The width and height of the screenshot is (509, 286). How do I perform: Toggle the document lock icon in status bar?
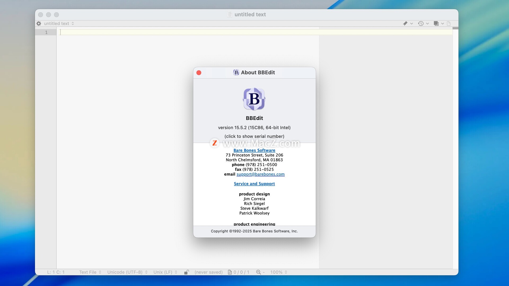click(186, 272)
